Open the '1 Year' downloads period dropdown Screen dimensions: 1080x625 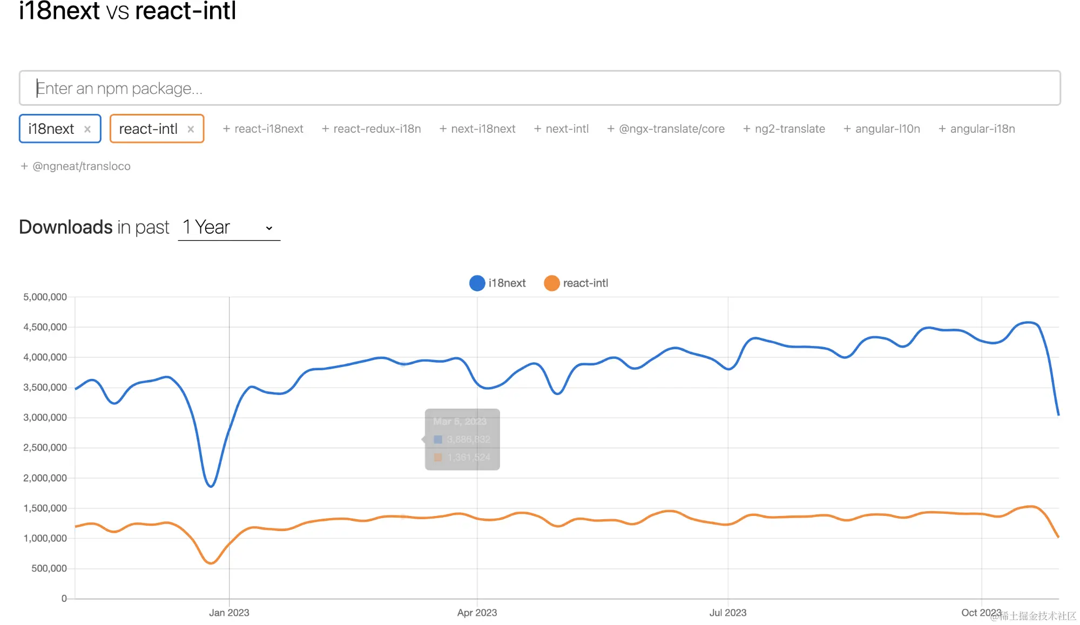coord(229,227)
